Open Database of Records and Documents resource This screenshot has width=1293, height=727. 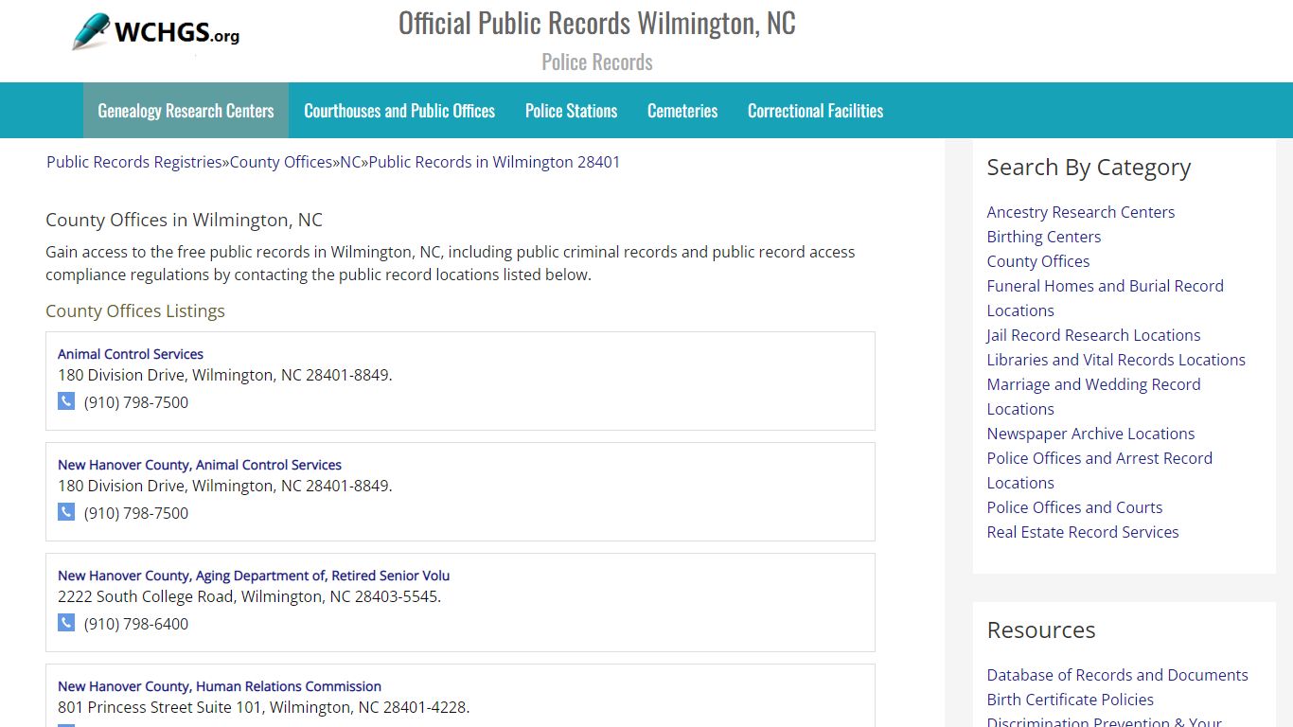click(1118, 675)
